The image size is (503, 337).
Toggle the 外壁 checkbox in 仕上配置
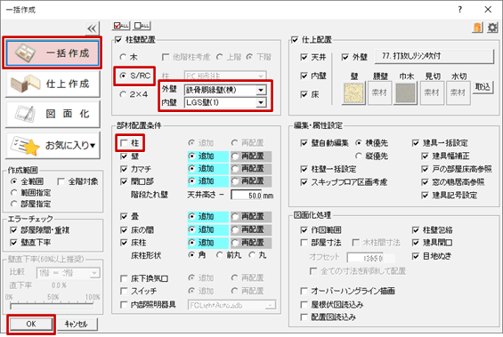345,57
